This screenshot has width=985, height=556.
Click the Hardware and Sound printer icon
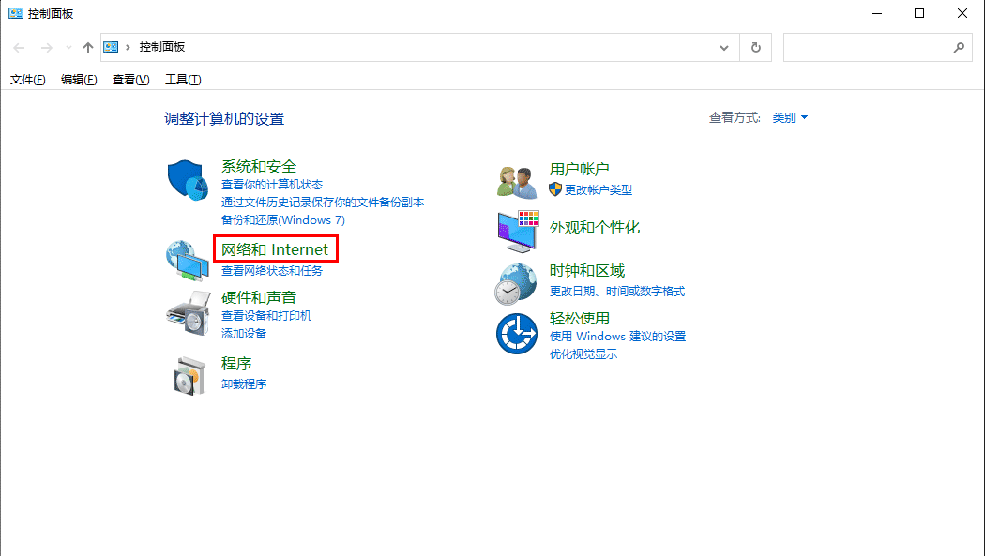coord(187,313)
